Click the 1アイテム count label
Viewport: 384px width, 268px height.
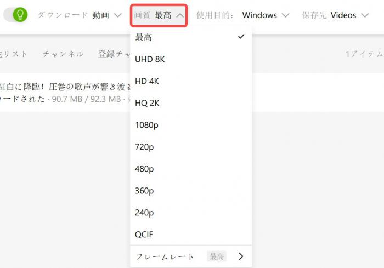point(364,54)
